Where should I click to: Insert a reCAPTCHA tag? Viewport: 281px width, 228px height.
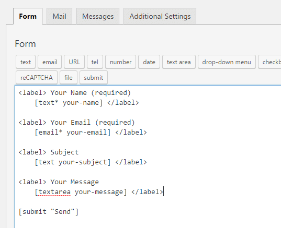[37, 78]
